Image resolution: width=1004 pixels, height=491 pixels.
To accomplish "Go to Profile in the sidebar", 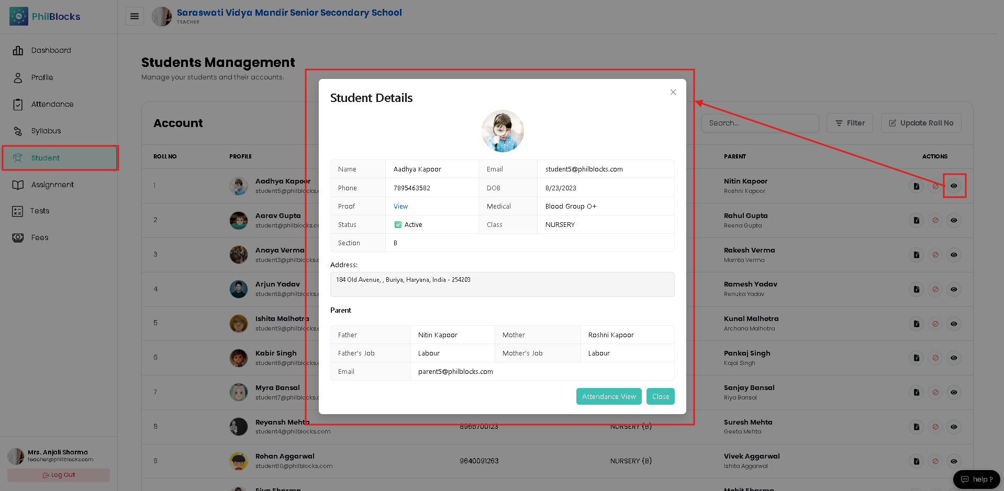I will (x=42, y=77).
